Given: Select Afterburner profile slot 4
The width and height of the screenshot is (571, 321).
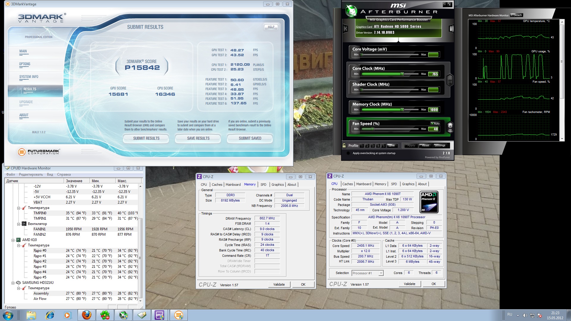Looking at the screenshot, I should 378,146.
